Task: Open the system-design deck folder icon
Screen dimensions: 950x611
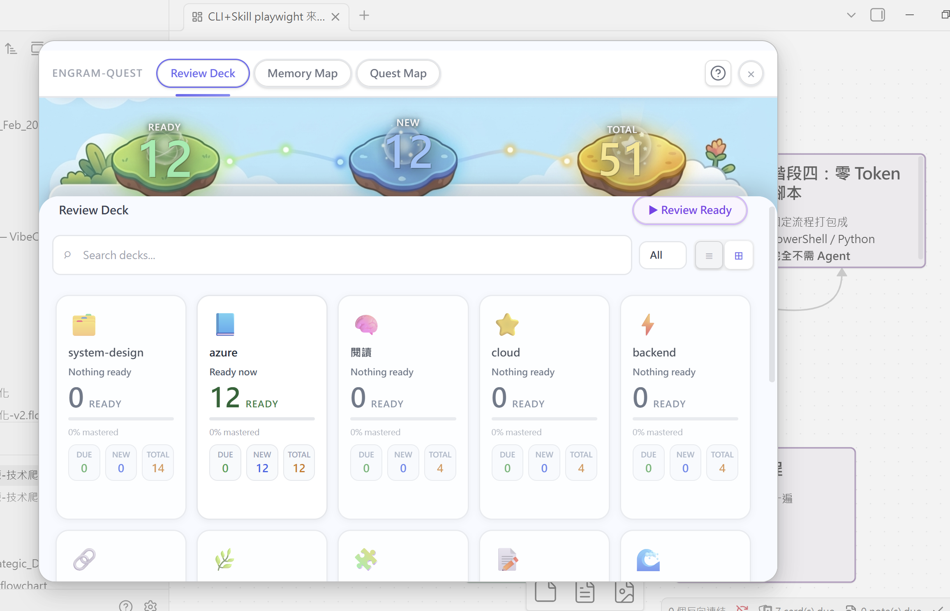Action: pos(84,324)
